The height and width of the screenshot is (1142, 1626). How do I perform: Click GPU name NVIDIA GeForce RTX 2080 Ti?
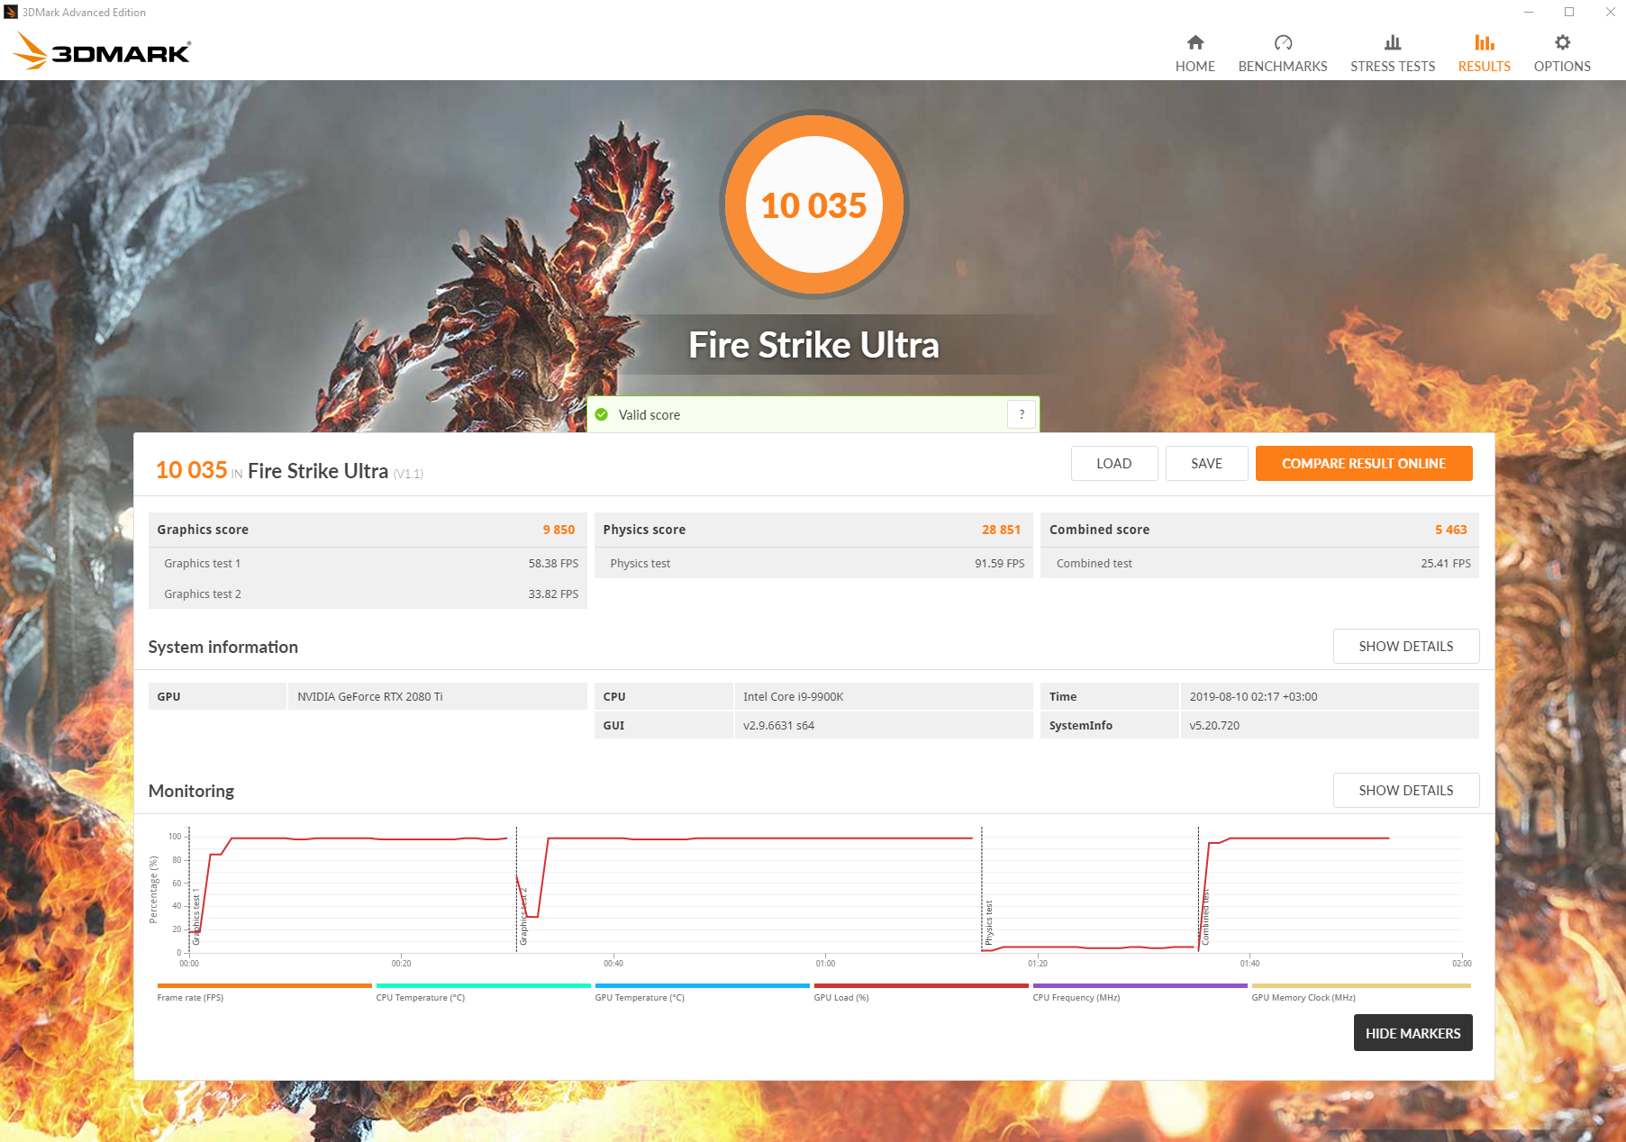[x=370, y=697]
